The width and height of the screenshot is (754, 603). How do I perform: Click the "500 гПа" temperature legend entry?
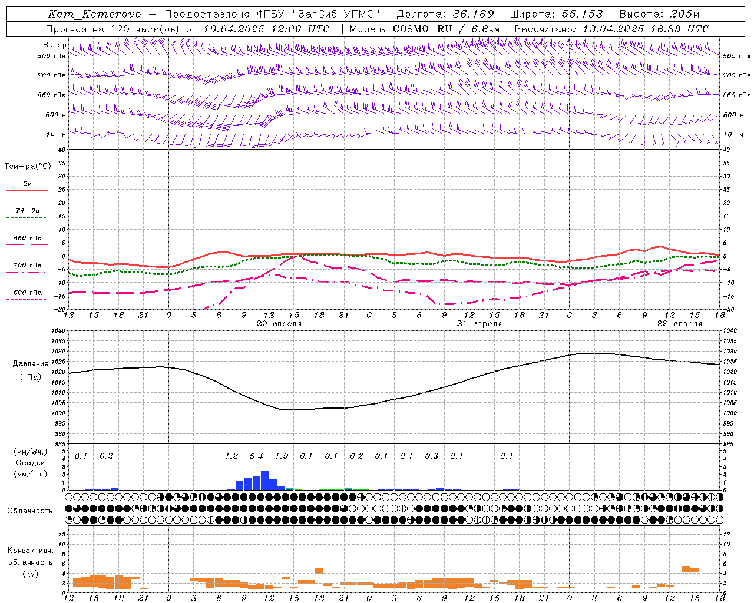[x=27, y=292]
